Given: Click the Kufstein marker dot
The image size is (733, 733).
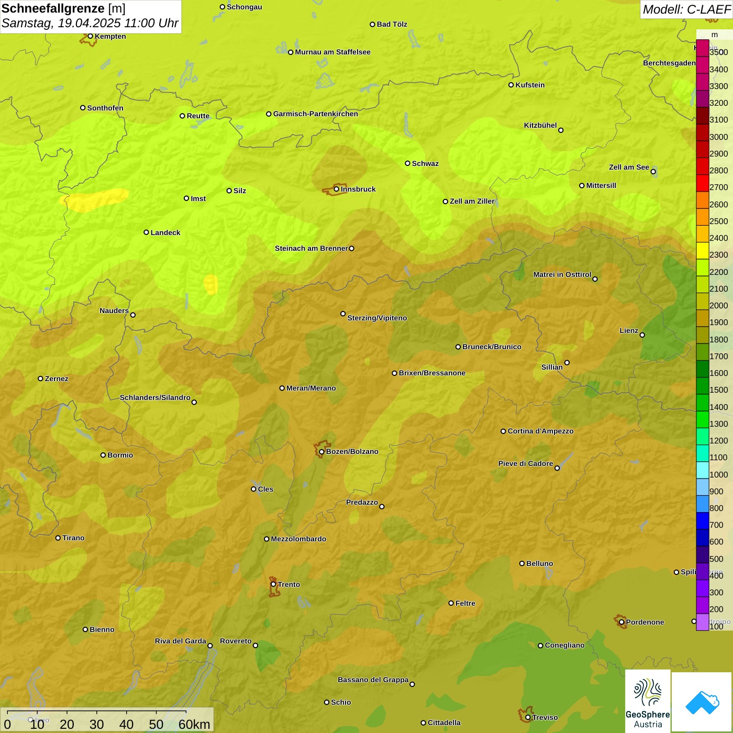Looking at the screenshot, I should (511, 85).
